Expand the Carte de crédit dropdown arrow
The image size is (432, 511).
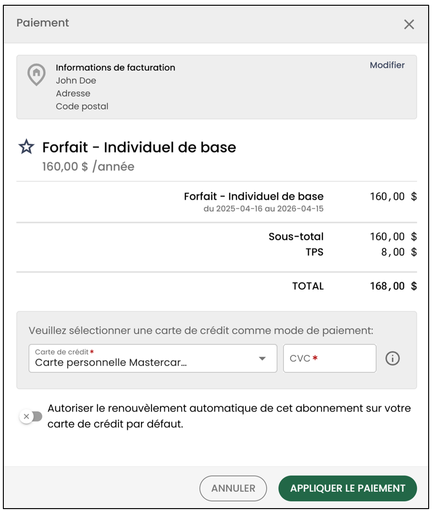[x=262, y=358]
